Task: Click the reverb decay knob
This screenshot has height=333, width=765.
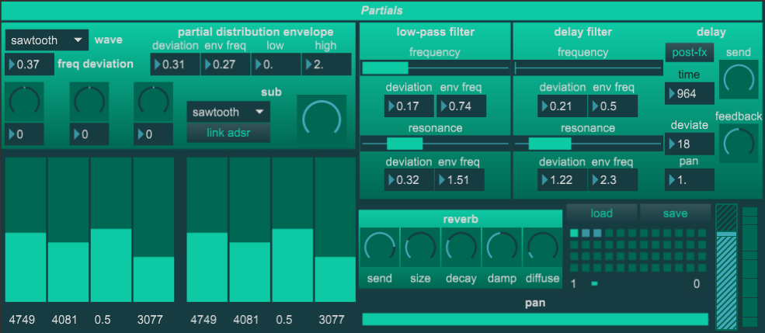Action: (x=461, y=247)
